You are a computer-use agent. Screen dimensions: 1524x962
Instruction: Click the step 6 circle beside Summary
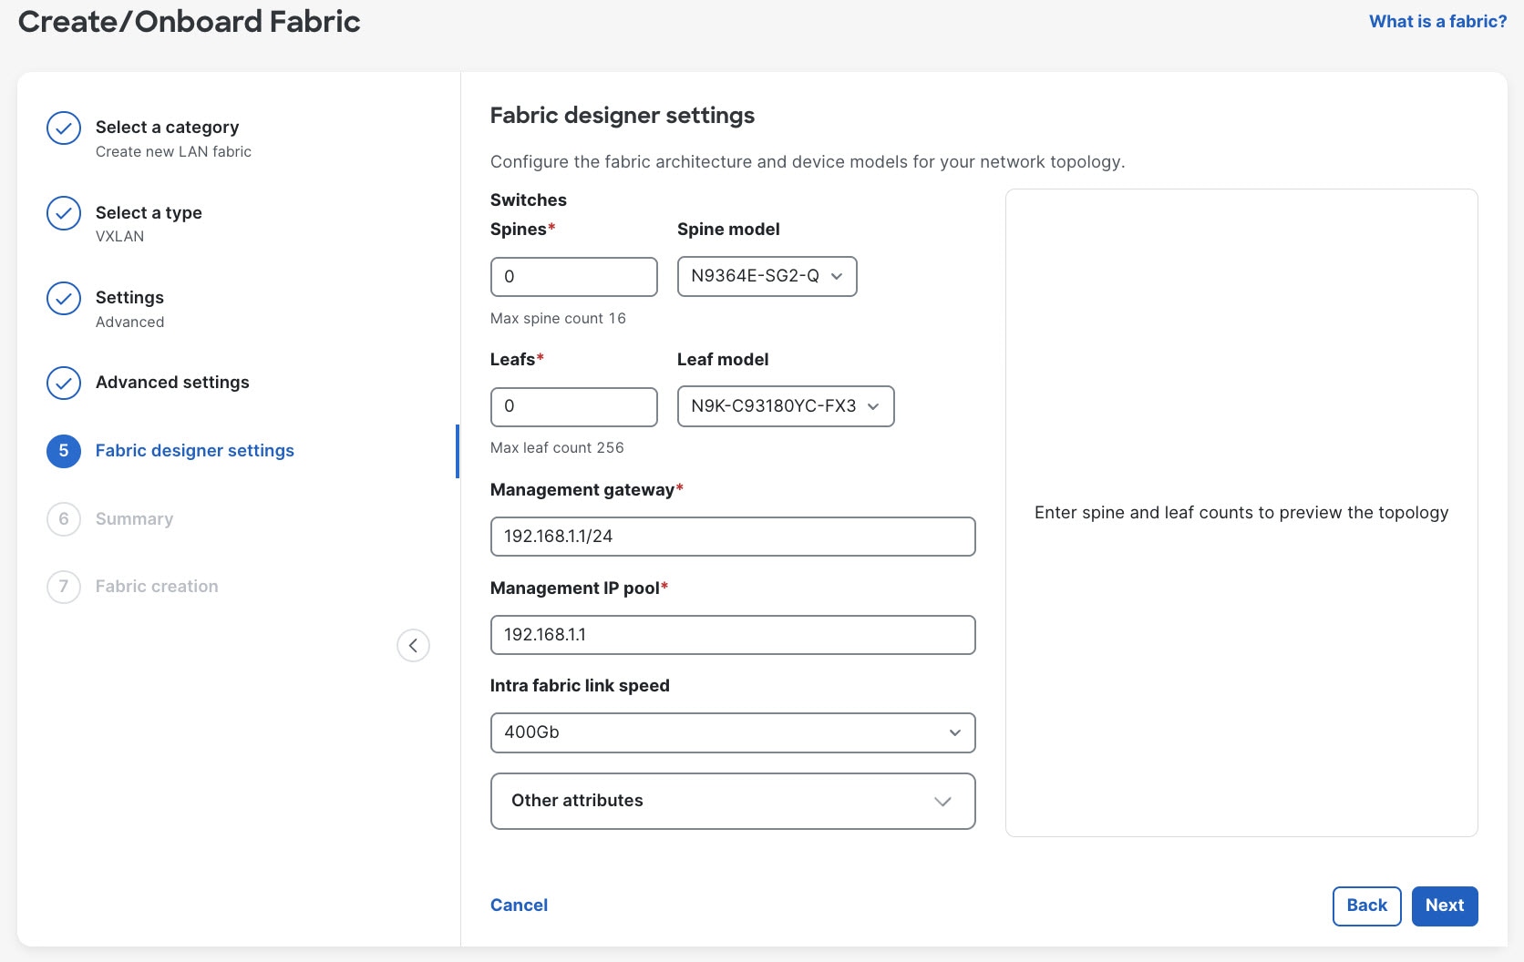point(63,519)
